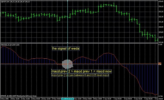Click the 230.55 price label
The width and height of the screenshot is (164, 100).
[161, 27]
